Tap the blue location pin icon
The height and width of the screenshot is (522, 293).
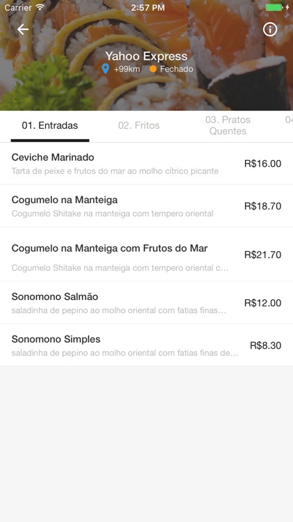point(106,69)
